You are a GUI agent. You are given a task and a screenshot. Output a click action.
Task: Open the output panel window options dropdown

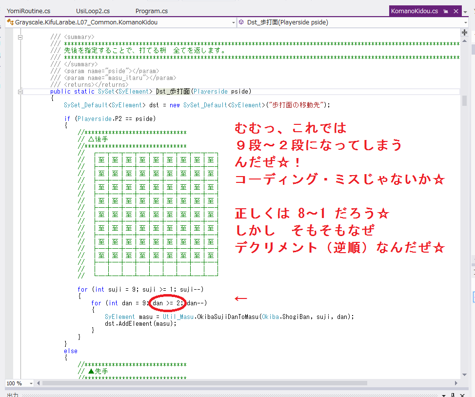(444, 395)
